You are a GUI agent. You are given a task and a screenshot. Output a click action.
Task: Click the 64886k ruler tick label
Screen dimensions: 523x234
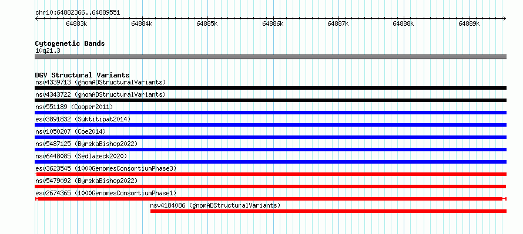(273, 23)
